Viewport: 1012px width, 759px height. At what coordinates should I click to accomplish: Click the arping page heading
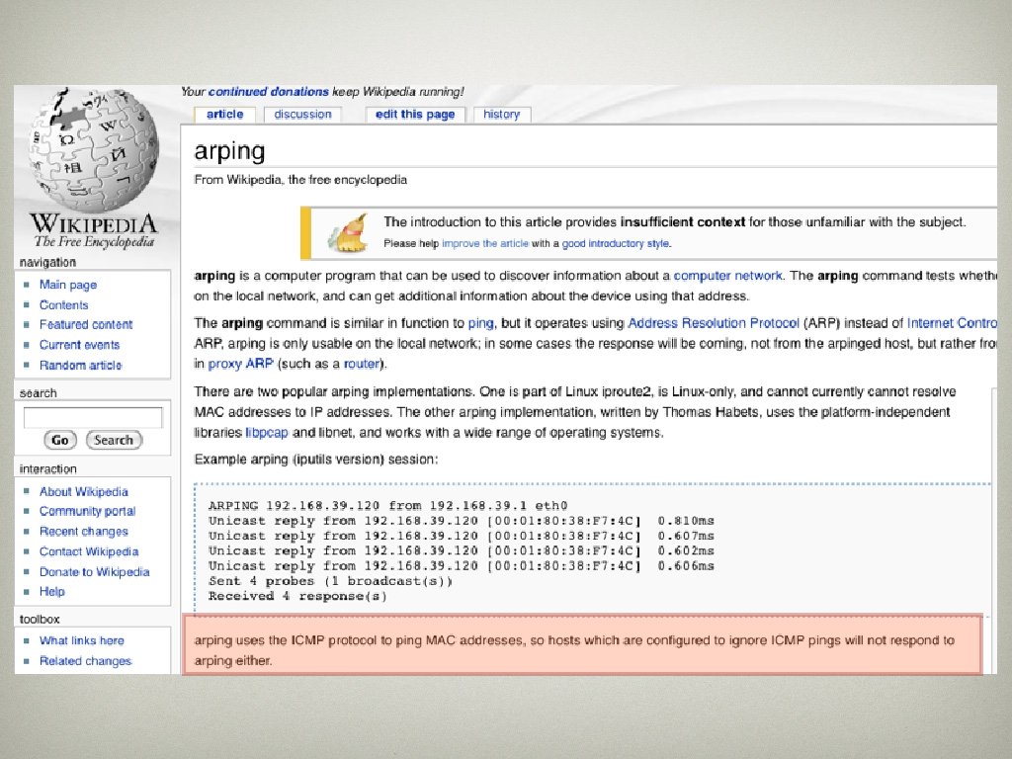tap(229, 151)
